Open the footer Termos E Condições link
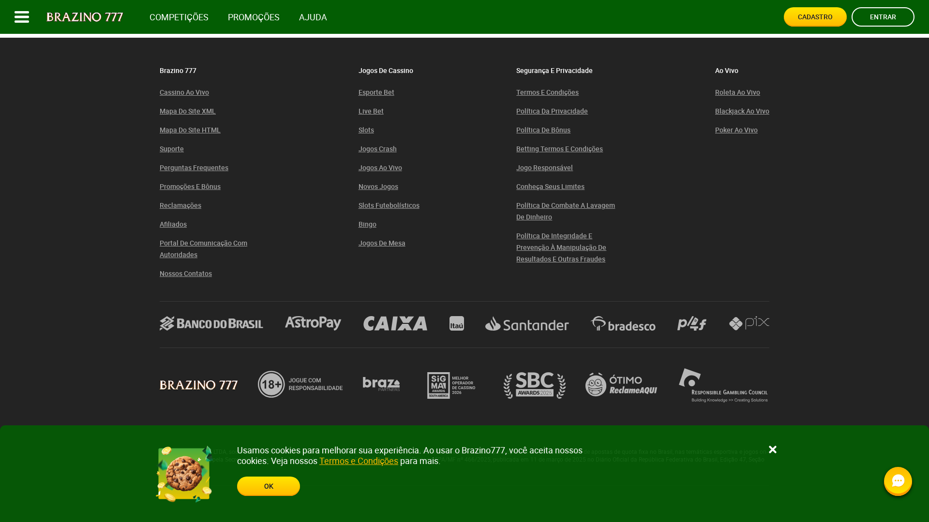The width and height of the screenshot is (929, 522). click(547, 92)
